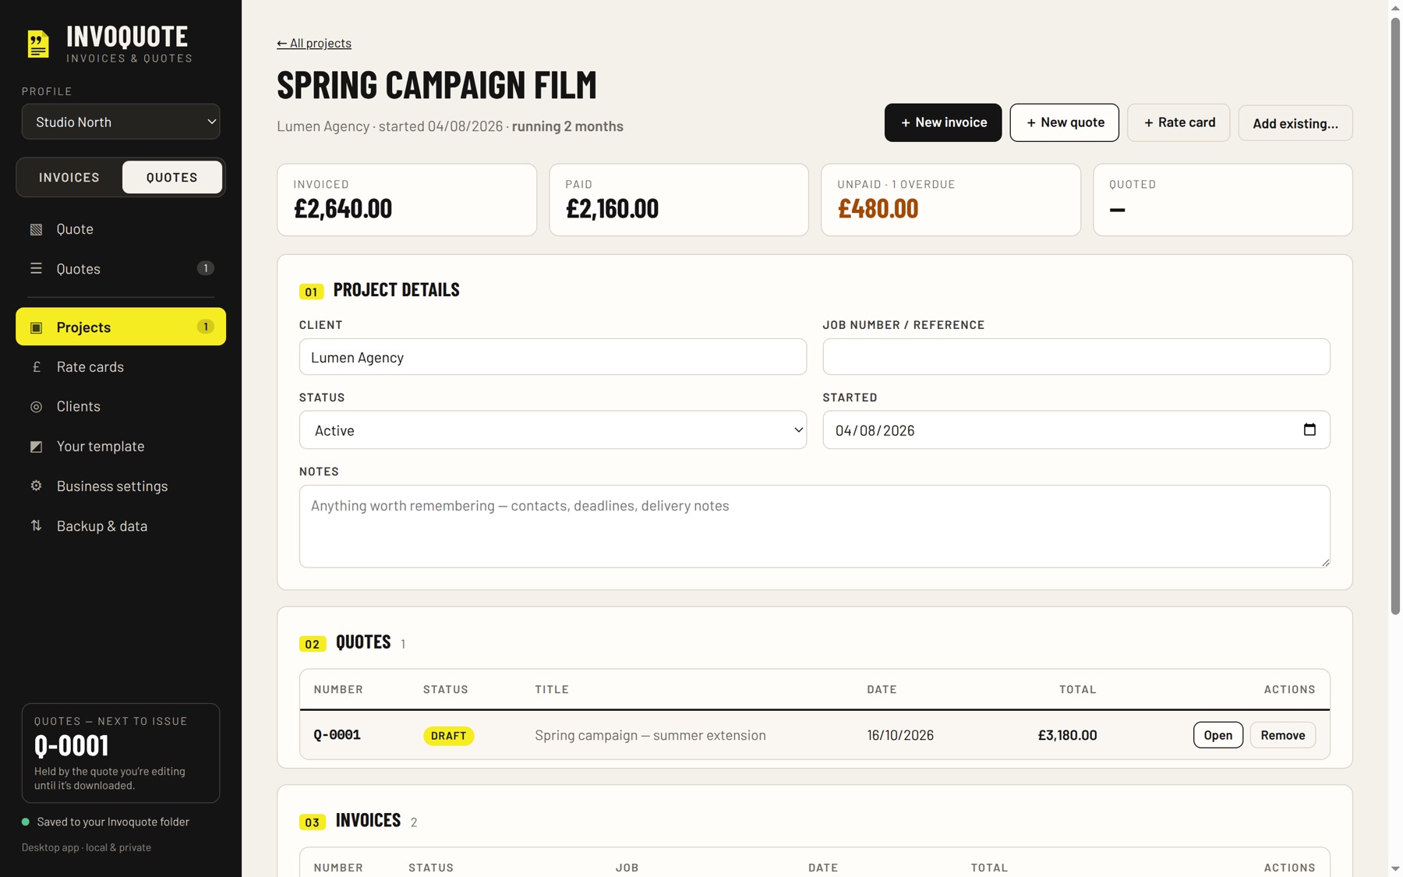This screenshot has height=877, width=1403.
Task: Click the Spring Campaign Film heading
Action: click(x=436, y=84)
